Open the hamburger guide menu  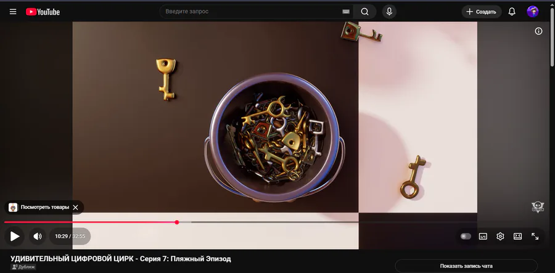coord(13,12)
